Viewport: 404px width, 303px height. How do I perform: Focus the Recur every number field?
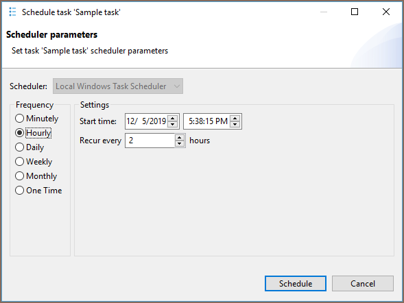click(x=150, y=141)
